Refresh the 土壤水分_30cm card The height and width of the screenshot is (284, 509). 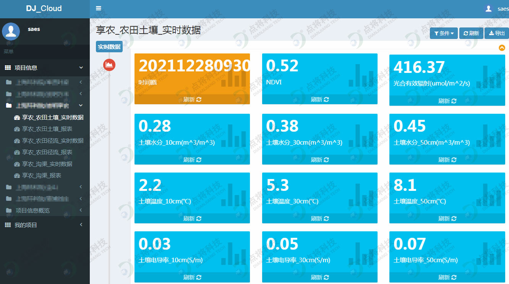pyautogui.click(x=320, y=160)
